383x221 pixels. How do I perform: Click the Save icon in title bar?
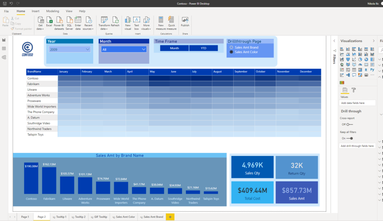(4, 3)
